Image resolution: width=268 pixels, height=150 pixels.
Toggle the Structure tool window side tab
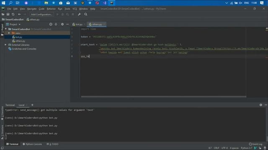click(x=2, y=132)
